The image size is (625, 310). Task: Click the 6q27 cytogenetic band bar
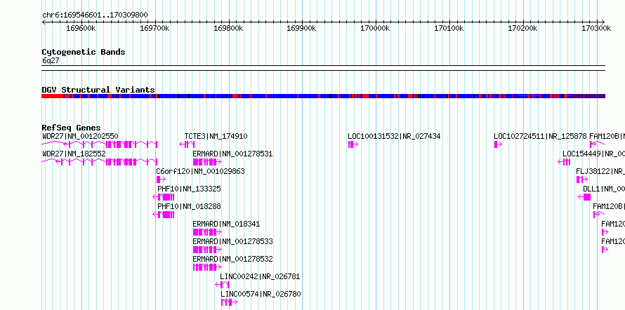[324, 68]
